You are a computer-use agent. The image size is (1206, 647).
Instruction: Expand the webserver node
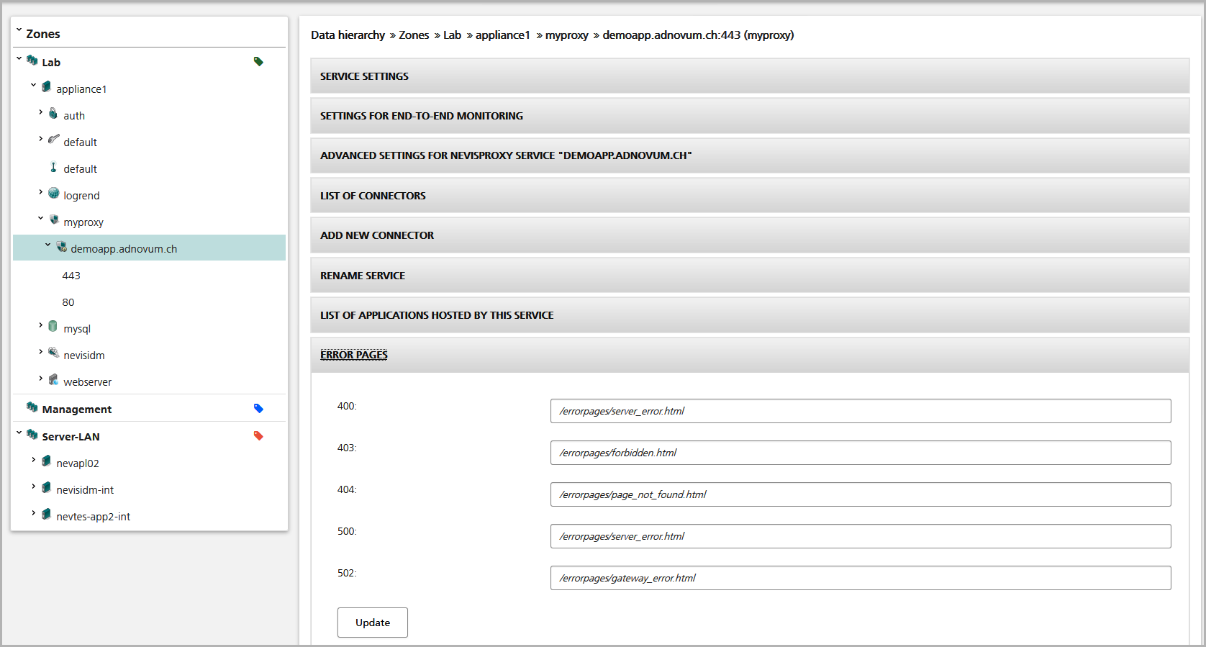click(41, 378)
